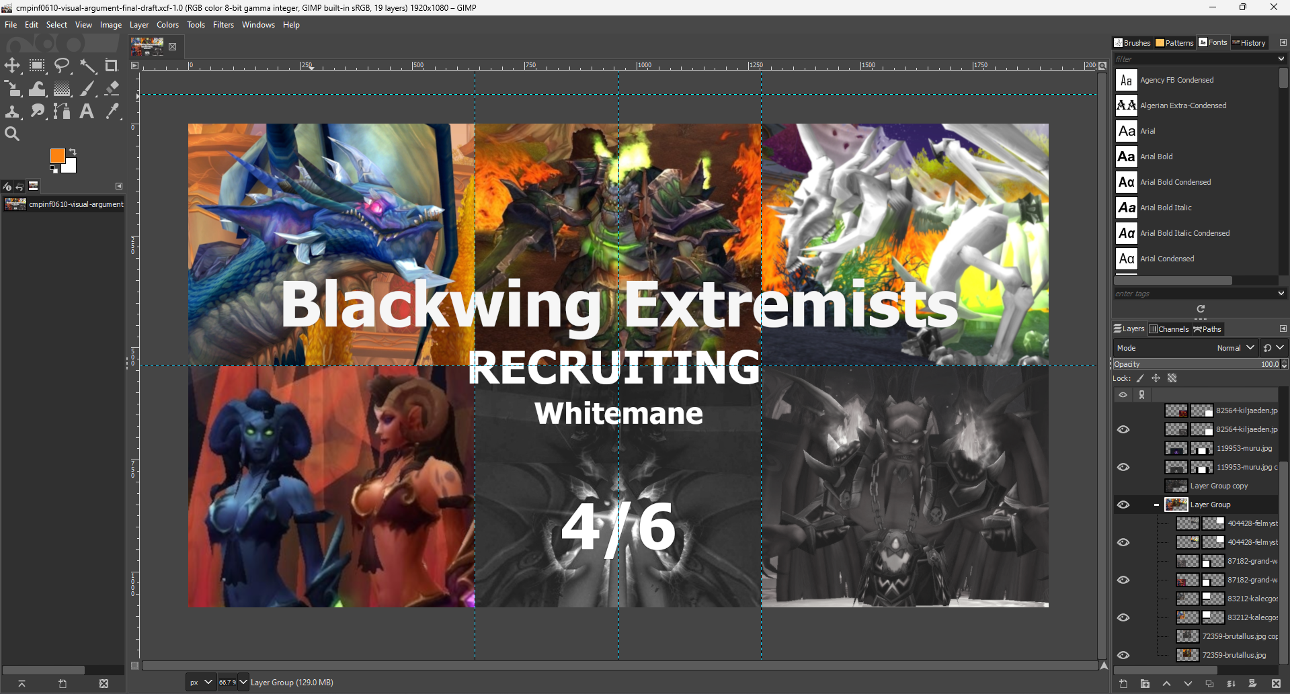The image size is (1290, 694).
Task: Toggle lock alpha channel
Action: (1172, 378)
